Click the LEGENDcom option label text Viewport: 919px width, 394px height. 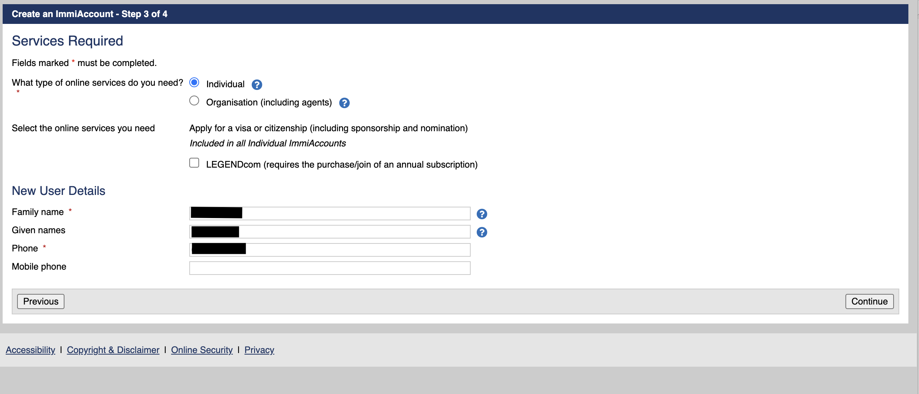(x=342, y=165)
